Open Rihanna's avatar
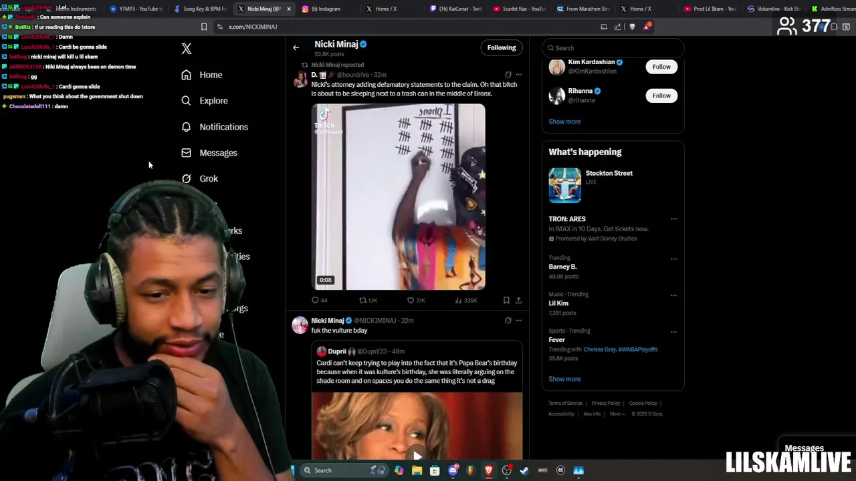The image size is (856, 481). (556, 96)
